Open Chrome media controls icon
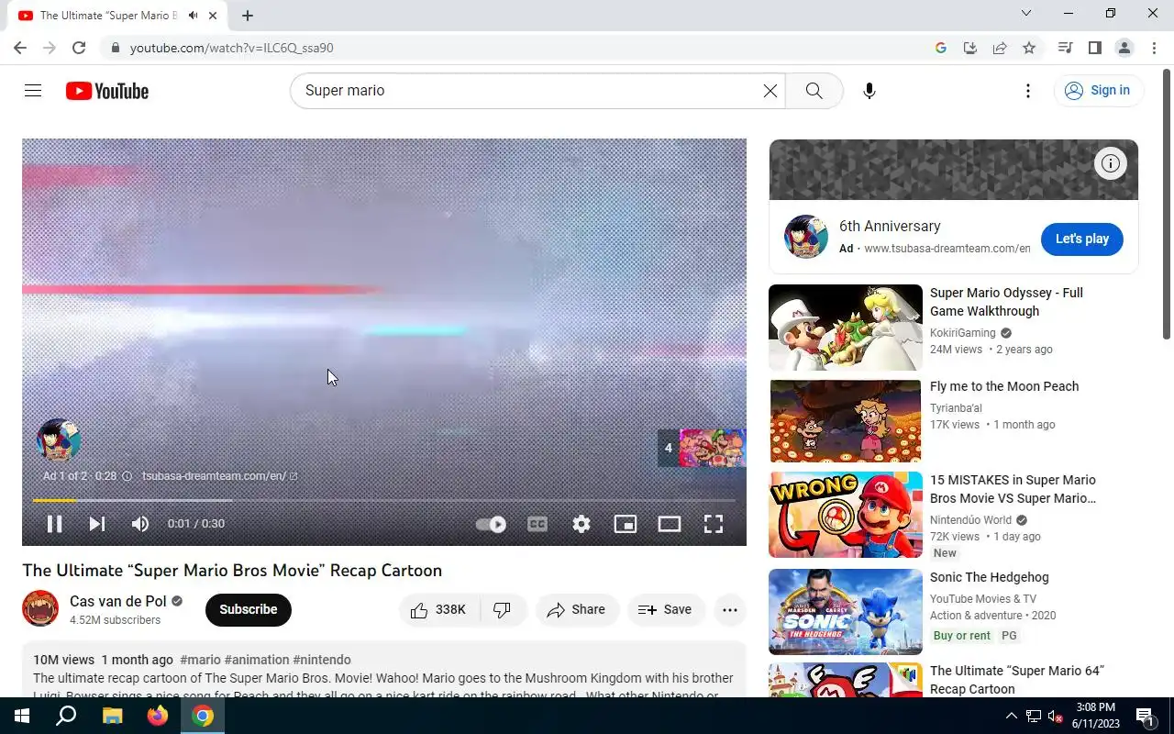 pos(1066,48)
